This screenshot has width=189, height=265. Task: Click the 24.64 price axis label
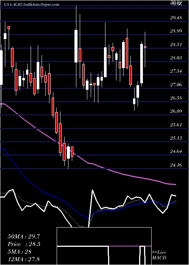coord(176,151)
